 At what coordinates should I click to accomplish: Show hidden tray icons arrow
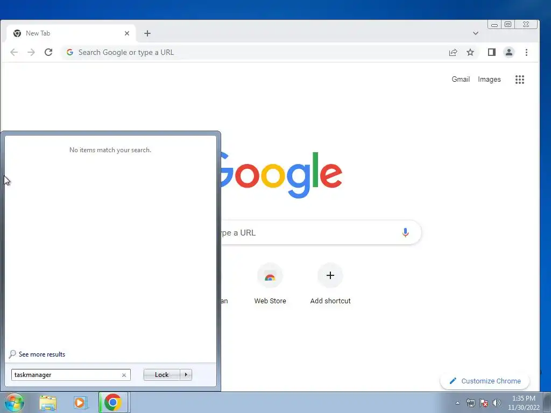[457, 403]
